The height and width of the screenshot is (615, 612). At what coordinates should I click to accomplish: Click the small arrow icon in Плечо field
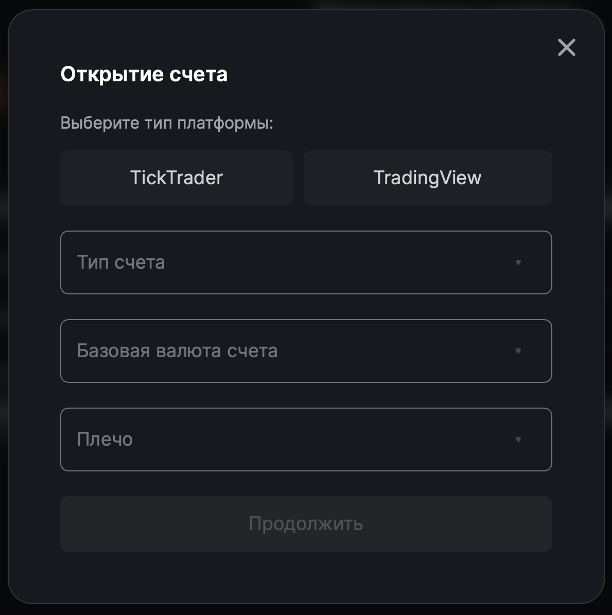(518, 440)
